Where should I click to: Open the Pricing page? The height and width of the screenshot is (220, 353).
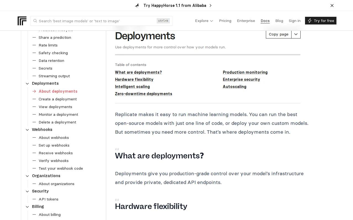225,21
